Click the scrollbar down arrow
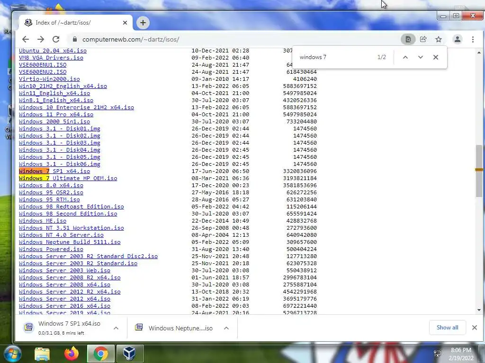 tap(479, 310)
